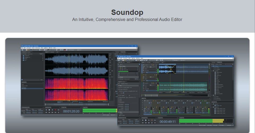Image resolution: width=255 pixels, height=133 pixels.
Task: Click Fast Forward in the left window transport
Action: (x=52, y=113)
